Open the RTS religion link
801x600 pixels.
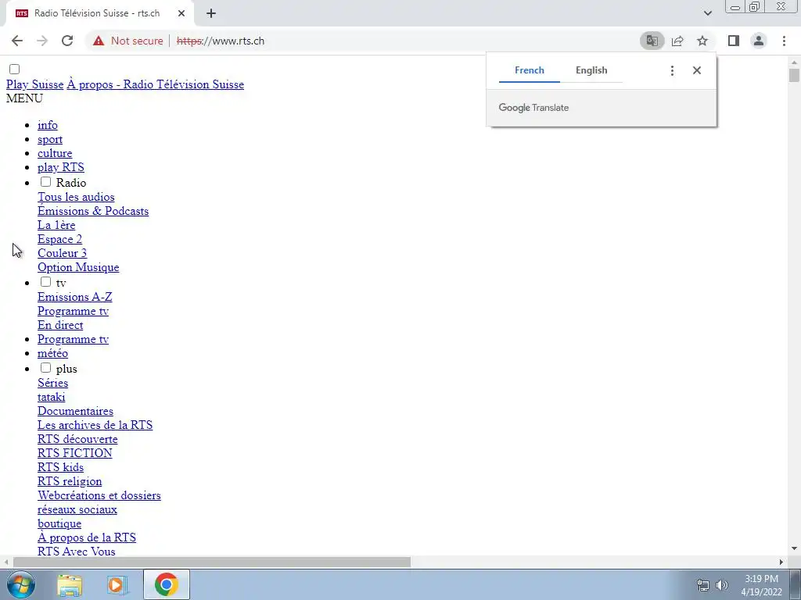[70, 481]
